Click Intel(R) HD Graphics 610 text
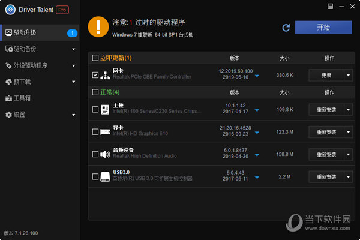The image size is (360, 240). pyautogui.click(x=140, y=134)
